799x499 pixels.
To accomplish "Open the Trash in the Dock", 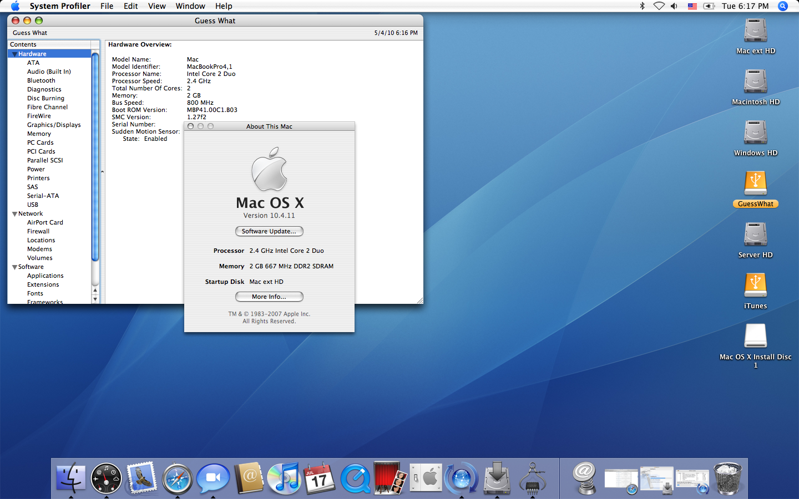I will pyautogui.click(x=728, y=478).
